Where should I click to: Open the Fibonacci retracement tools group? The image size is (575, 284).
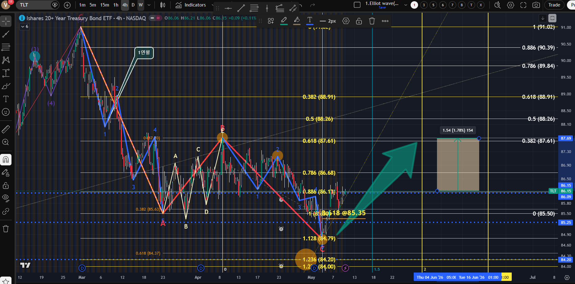coord(6,47)
